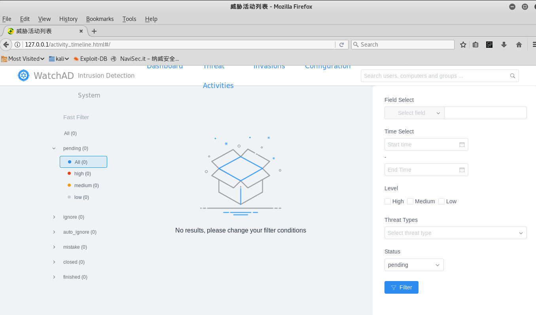Go to Firefox home icon
The width and height of the screenshot is (536, 315).
pos(519,45)
